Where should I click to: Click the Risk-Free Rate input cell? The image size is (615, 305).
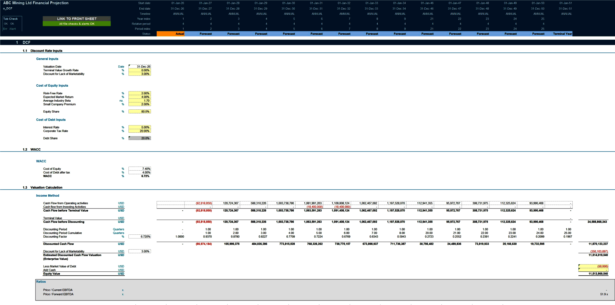[139, 93]
